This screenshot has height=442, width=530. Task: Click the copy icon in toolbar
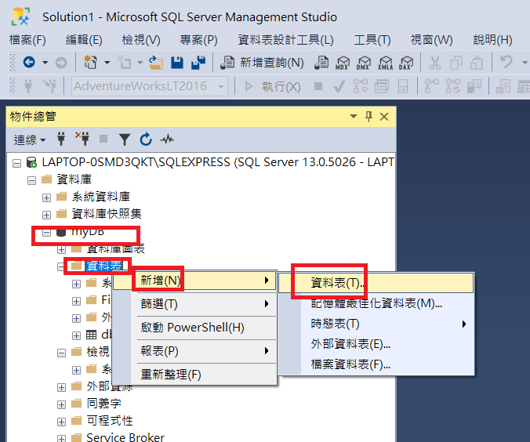pyautogui.click(x=456, y=63)
